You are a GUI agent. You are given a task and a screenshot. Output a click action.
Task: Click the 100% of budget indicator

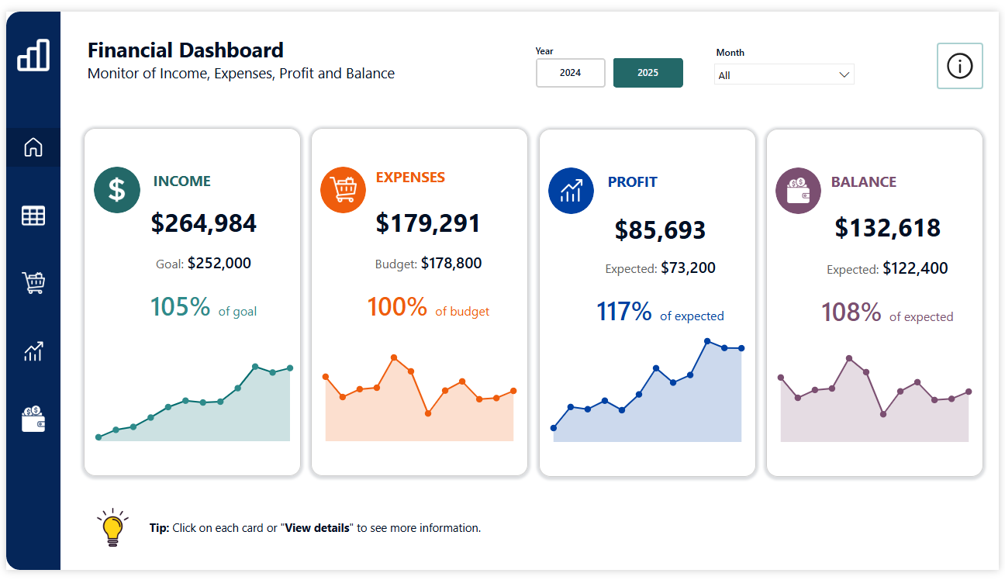pyautogui.click(x=428, y=307)
